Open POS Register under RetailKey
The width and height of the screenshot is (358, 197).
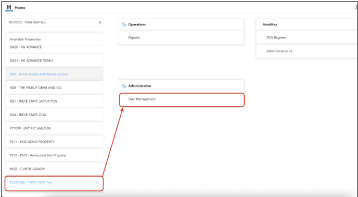coord(307,38)
